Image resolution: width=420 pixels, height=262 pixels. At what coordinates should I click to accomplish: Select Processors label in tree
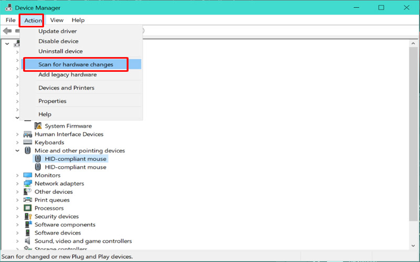49,208
